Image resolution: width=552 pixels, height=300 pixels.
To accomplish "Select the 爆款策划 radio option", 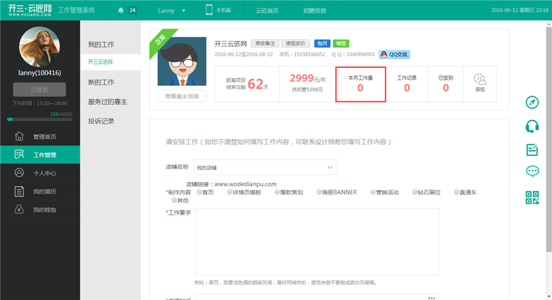I will pyautogui.click(x=277, y=192).
